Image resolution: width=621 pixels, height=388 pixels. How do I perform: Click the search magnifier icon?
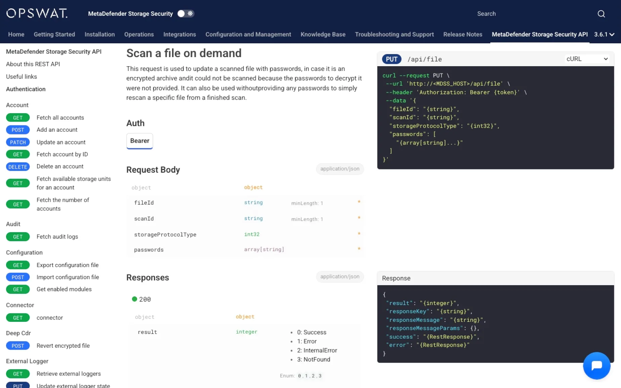pos(601,14)
